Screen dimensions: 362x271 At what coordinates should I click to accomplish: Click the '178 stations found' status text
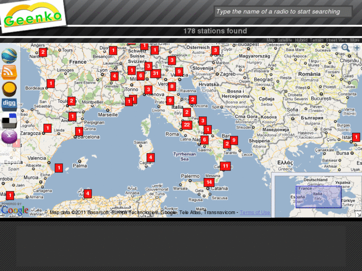[215, 31]
